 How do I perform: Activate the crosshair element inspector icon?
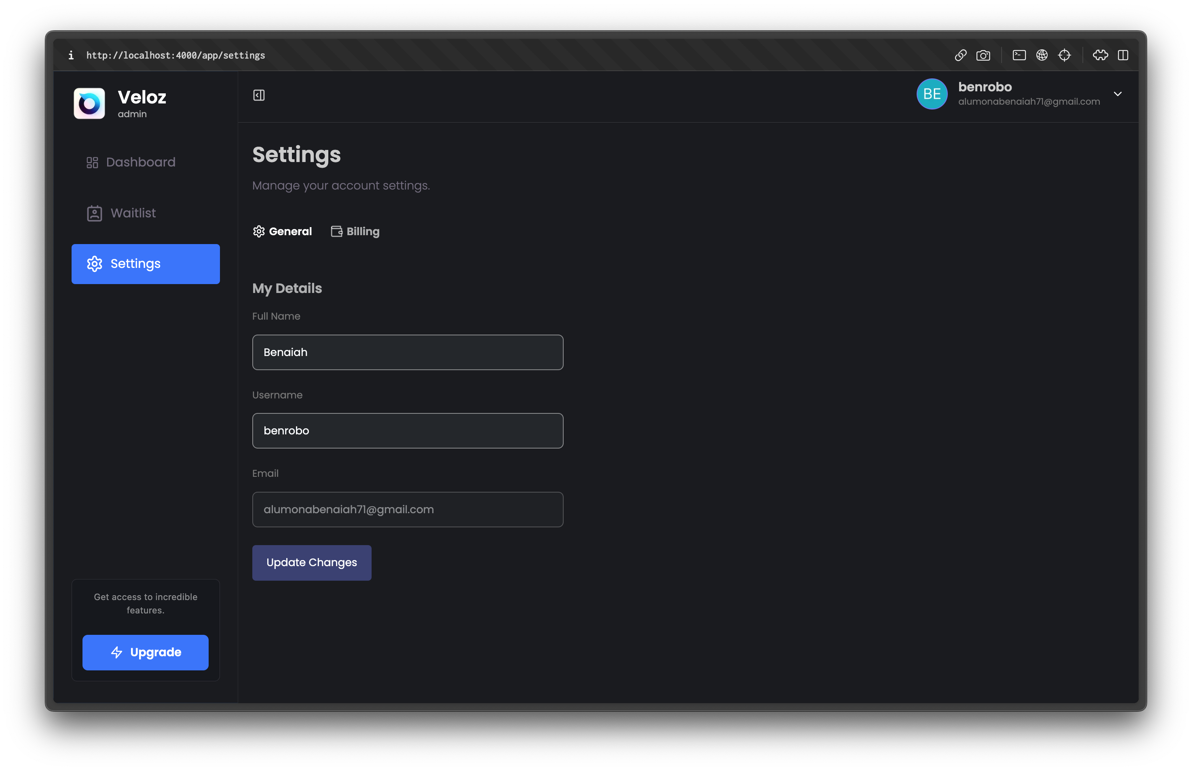[1064, 55]
